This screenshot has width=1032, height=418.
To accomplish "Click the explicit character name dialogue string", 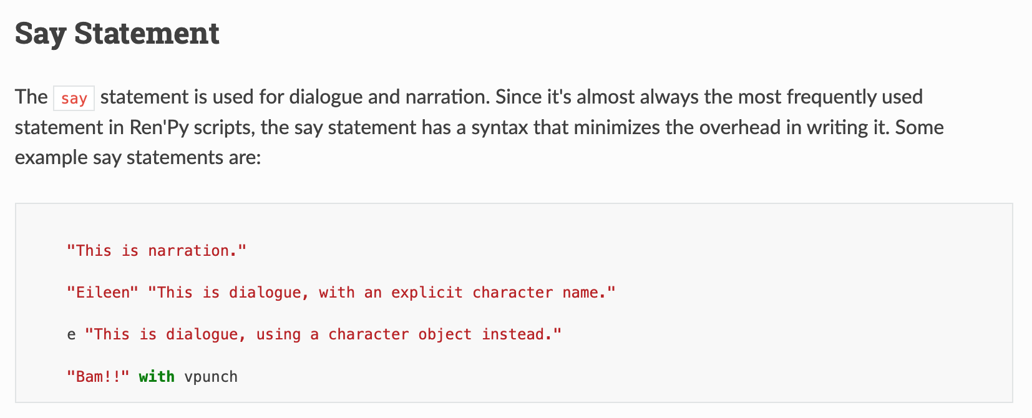I will [x=381, y=293].
